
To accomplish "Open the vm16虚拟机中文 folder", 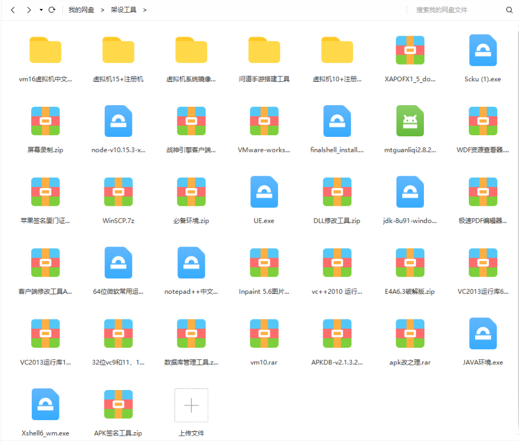I will [46, 50].
